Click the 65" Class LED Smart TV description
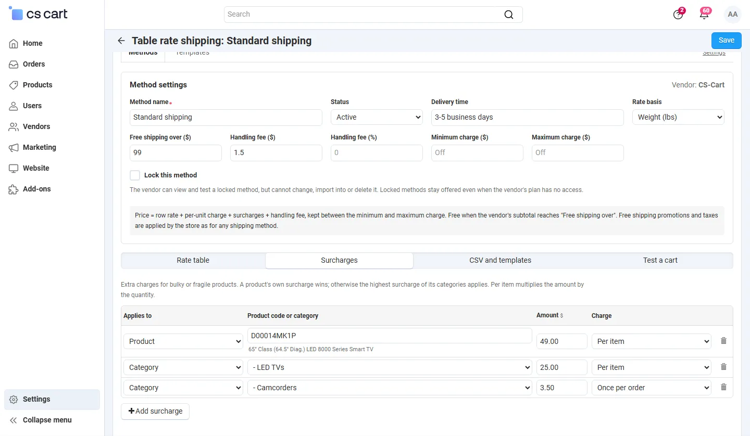 tap(311, 349)
